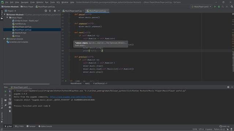Viewport: 234px width, 131px height.
Task: Click Music Player breadcrumb in navigation bar
Action: pyautogui.click(x=27, y=7)
